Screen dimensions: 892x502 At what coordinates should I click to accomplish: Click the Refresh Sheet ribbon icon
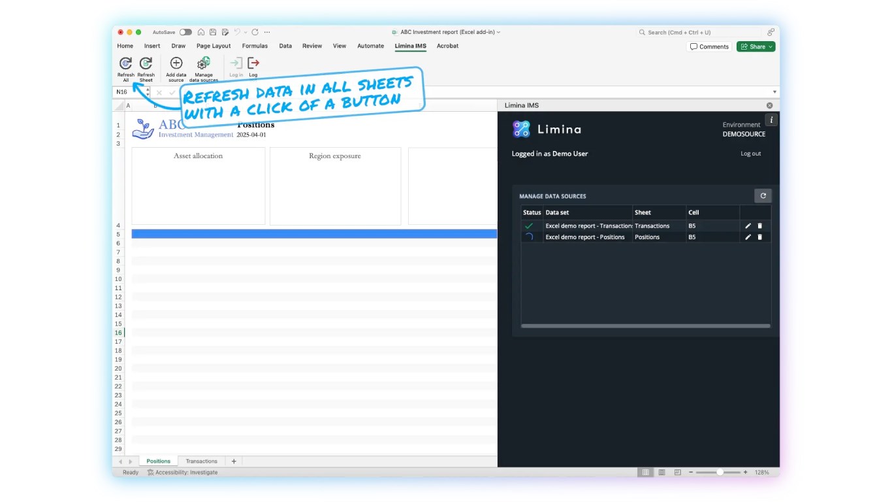[x=146, y=63]
